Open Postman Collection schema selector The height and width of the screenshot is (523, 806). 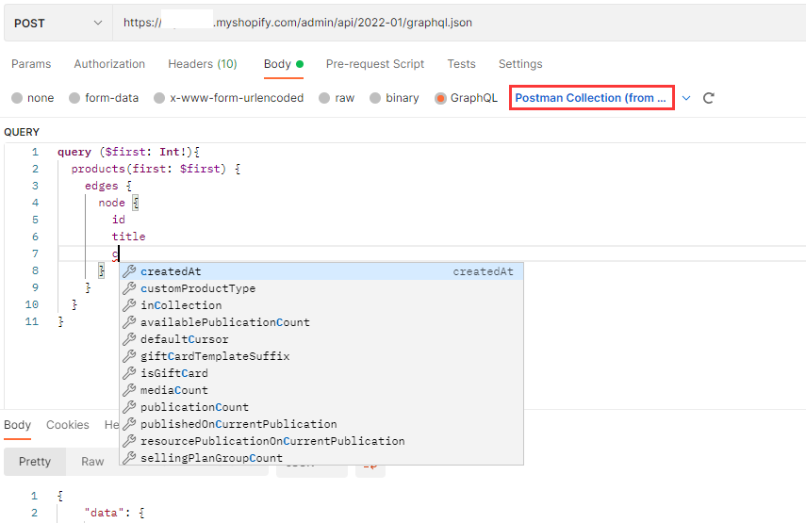(591, 98)
